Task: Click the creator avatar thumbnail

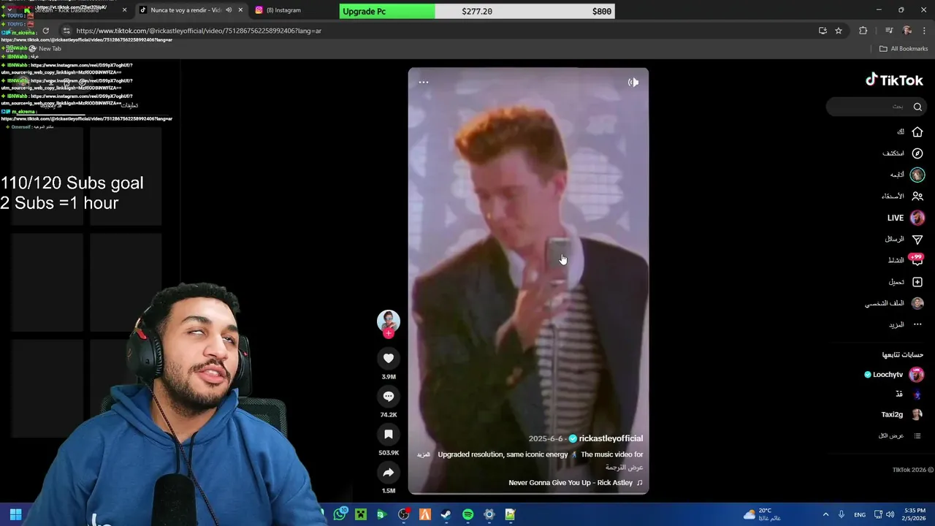Action: tap(389, 321)
